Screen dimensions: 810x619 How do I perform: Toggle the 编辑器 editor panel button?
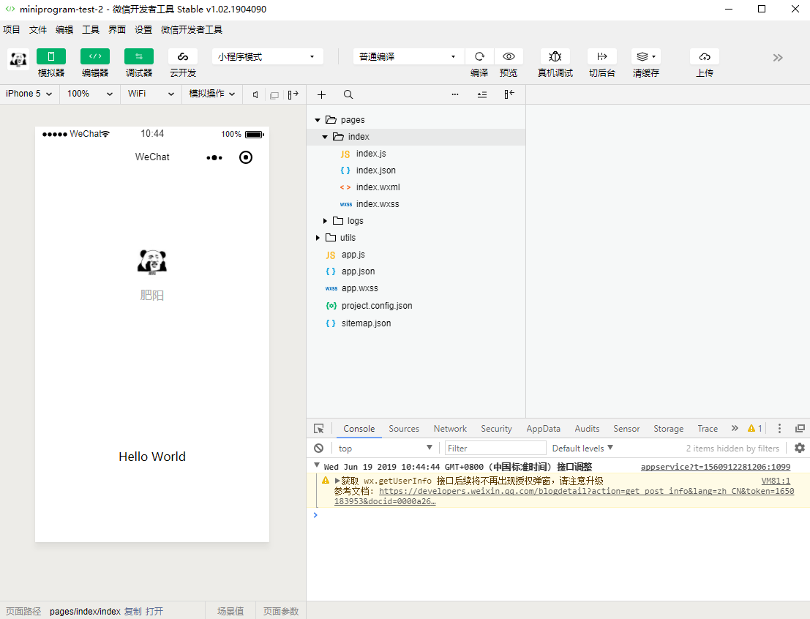pyautogui.click(x=95, y=56)
